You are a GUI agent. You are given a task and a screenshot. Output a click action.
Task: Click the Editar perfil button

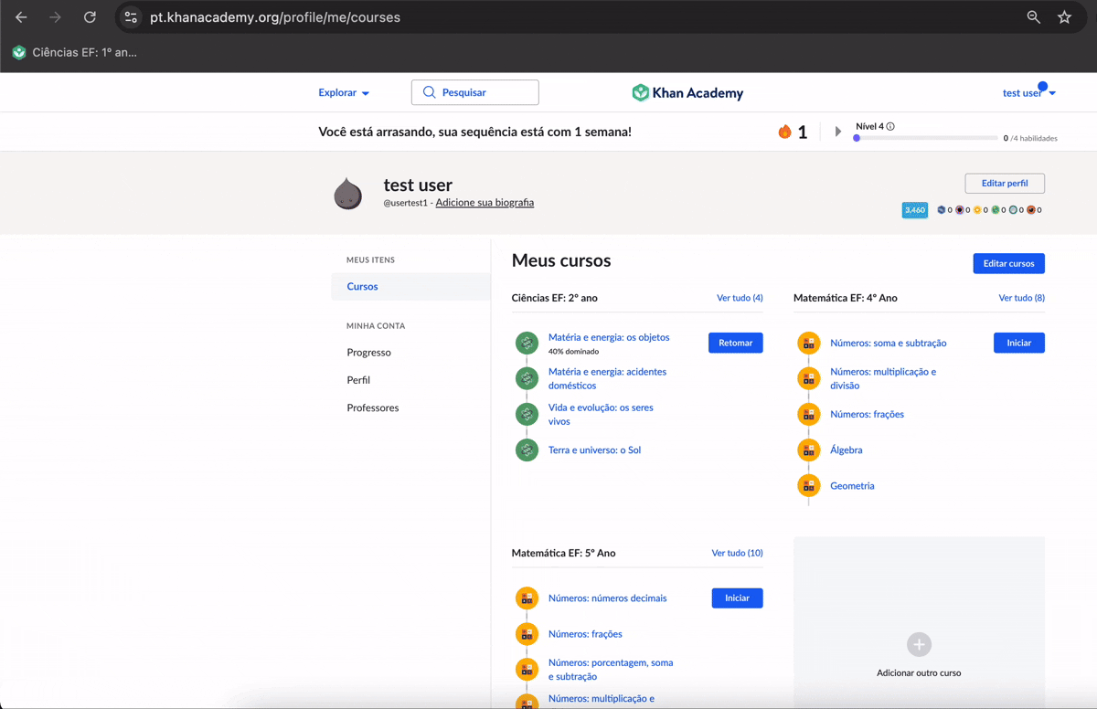(x=1005, y=184)
